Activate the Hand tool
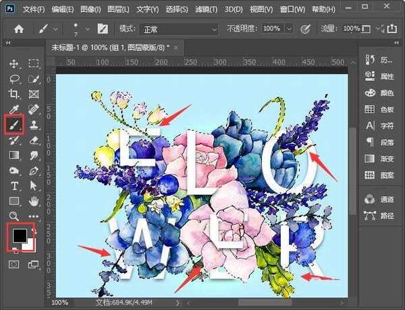The width and height of the screenshot is (405, 310). (34, 201)
